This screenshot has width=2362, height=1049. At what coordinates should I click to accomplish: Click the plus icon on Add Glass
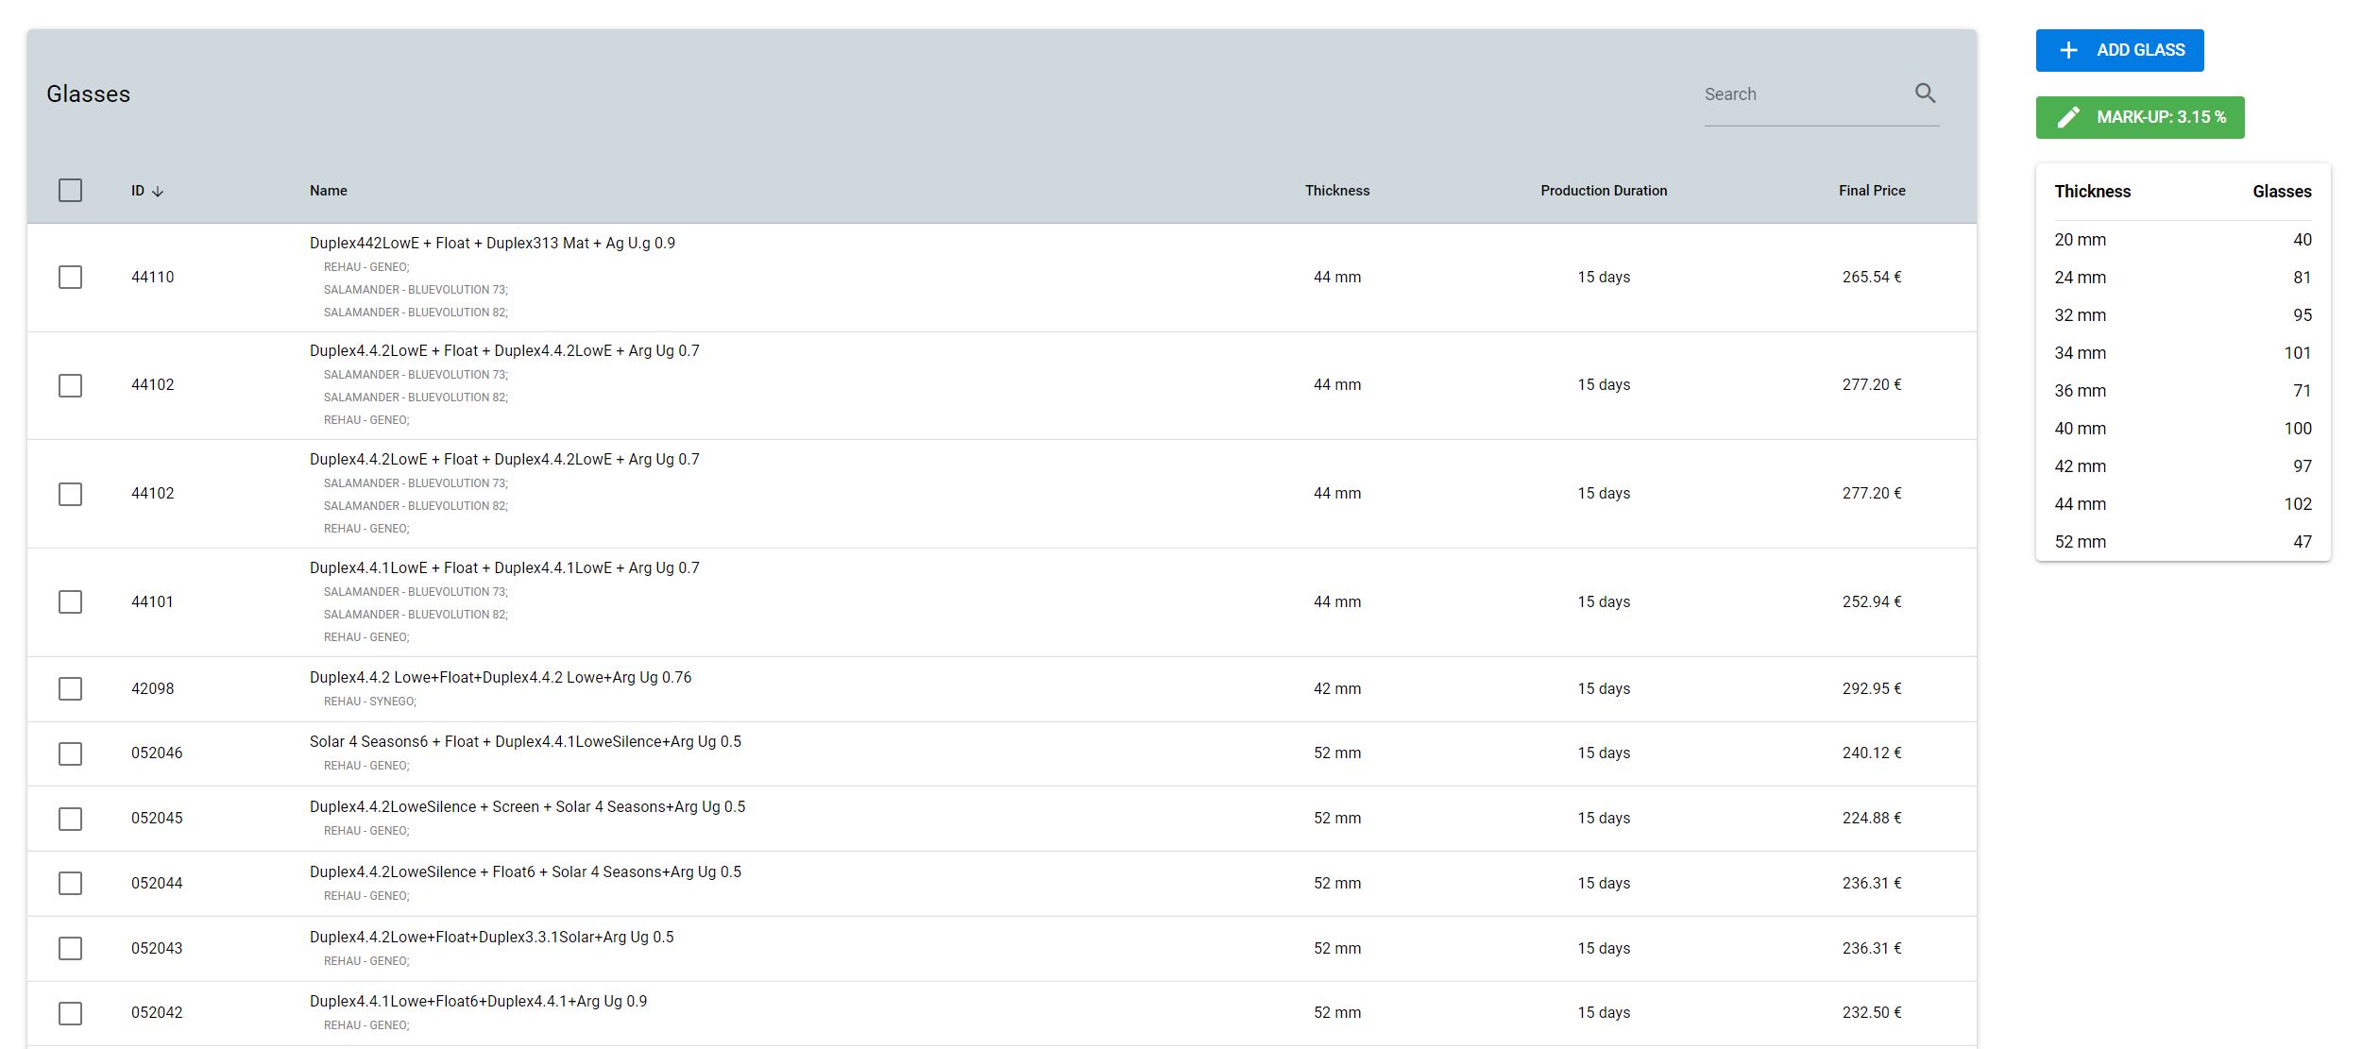pos(2068,50)
